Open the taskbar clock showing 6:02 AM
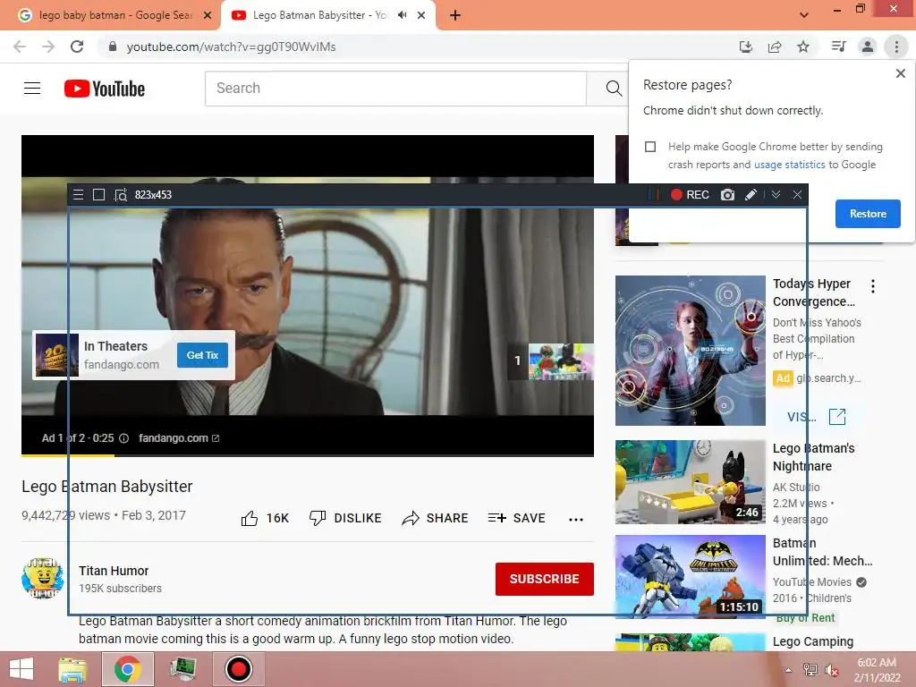916x687 pixels. pos(877,670)
